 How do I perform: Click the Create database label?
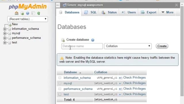pyautogui.click(x=78, y=40)
